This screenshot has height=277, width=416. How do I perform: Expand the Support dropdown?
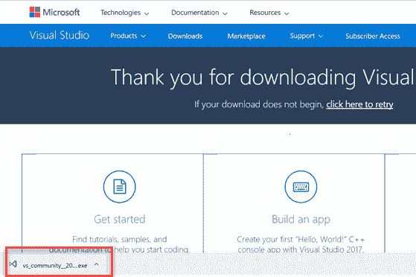click(x=306, y=36)
